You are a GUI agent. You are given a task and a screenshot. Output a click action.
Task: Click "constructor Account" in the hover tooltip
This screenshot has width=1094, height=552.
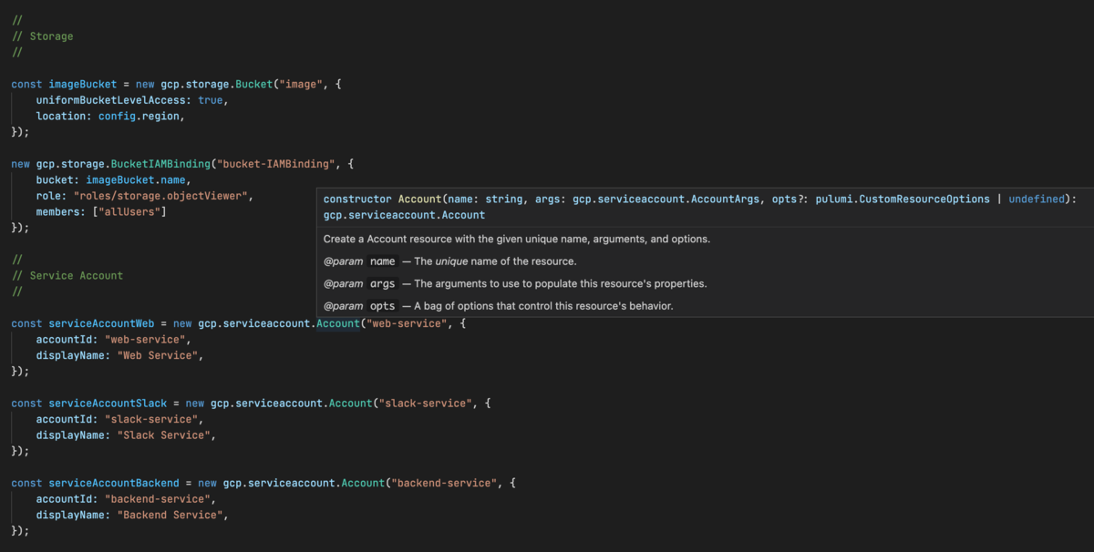[383, 199]
